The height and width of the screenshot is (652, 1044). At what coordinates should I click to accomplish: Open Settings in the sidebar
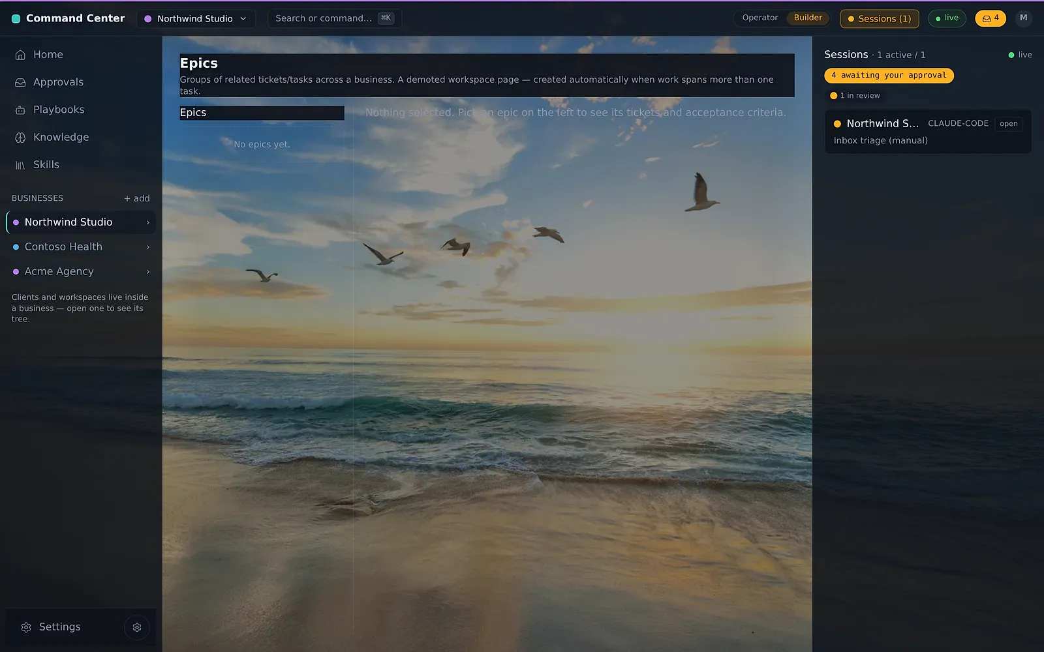click(59, 627)
